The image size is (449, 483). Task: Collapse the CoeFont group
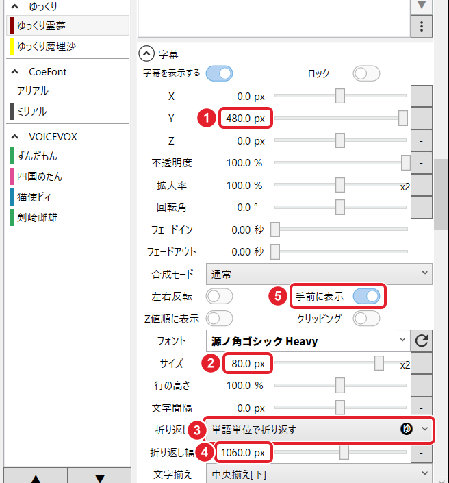coord(15,72)
